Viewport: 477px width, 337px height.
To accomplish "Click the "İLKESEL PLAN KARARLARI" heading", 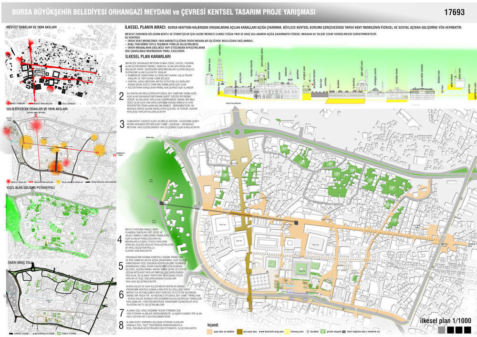I will tap(148, 57).
